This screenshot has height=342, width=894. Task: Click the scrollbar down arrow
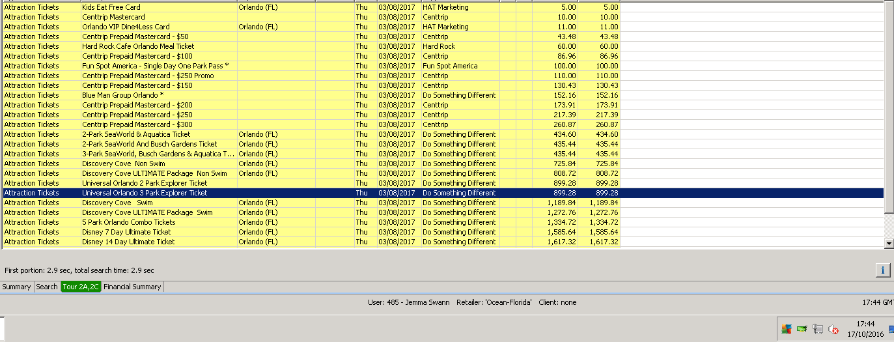(889, 243)
